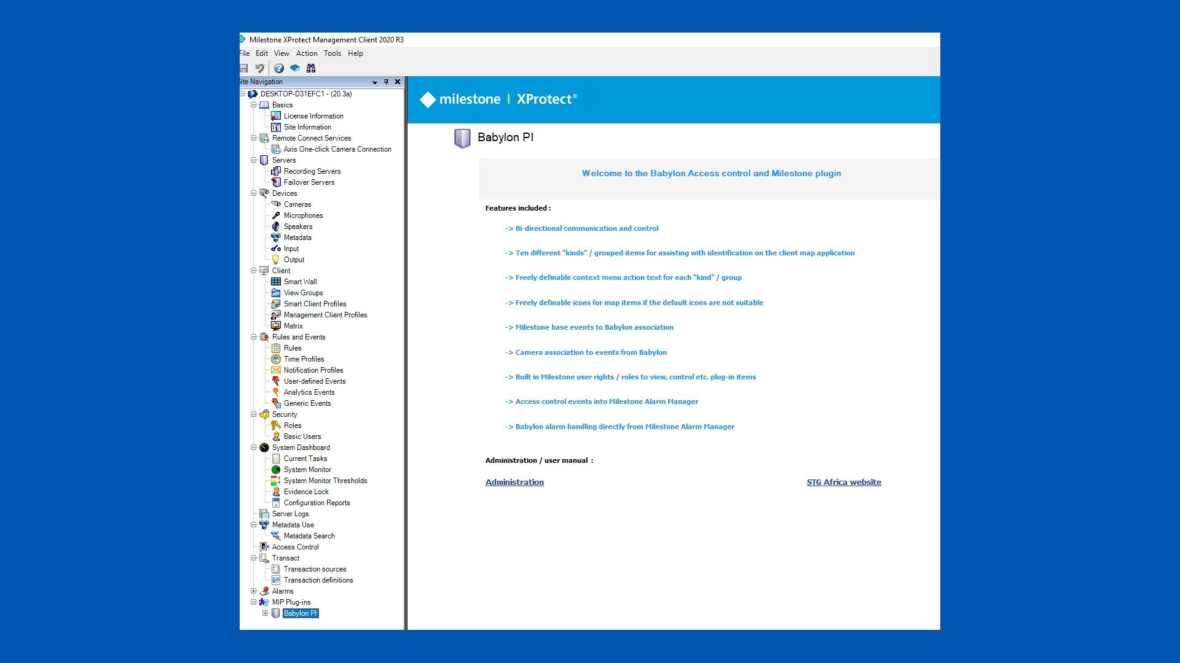
Task: Select Management Client Profiles item
Action: click(x=325, y=315)
